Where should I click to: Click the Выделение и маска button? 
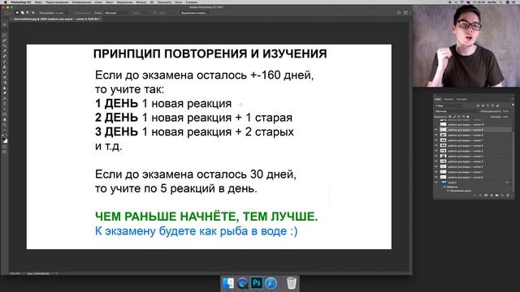194,13
